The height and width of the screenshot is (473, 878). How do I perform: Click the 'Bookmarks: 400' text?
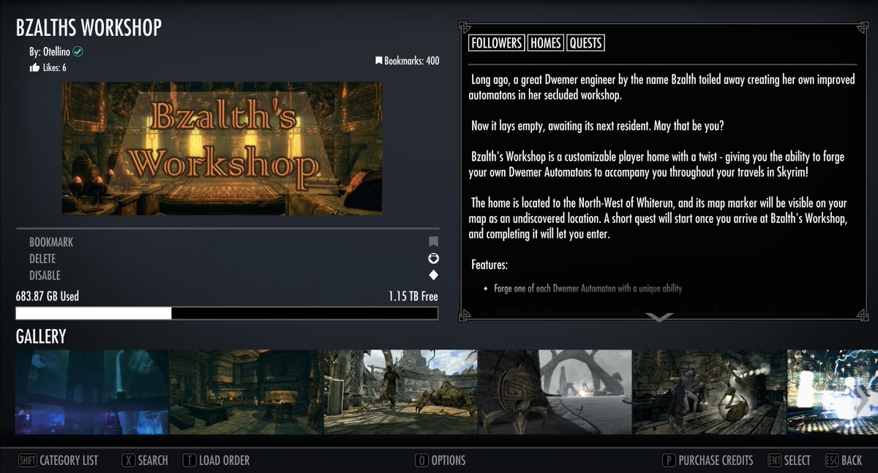pyautogui.click(x=412, y=61)
